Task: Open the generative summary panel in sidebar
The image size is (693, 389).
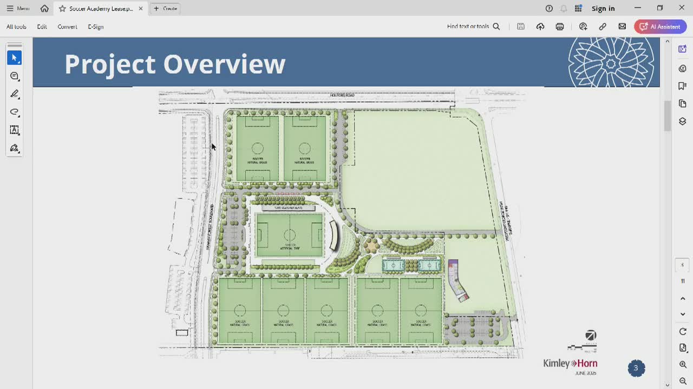Action: tap(683, 49)
